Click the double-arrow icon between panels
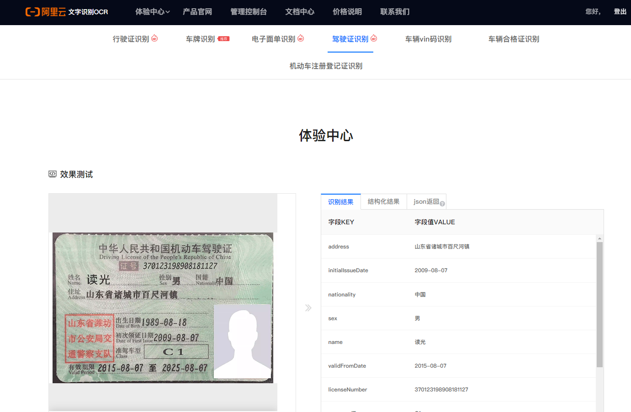The width and height of the screenshot is (631, 412). 308,308
